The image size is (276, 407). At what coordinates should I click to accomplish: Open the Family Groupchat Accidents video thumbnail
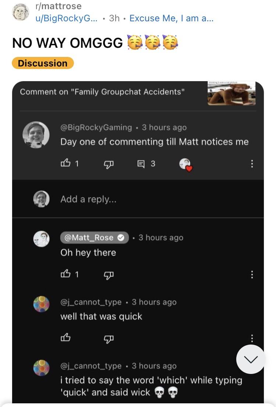[x=231, y=93]
